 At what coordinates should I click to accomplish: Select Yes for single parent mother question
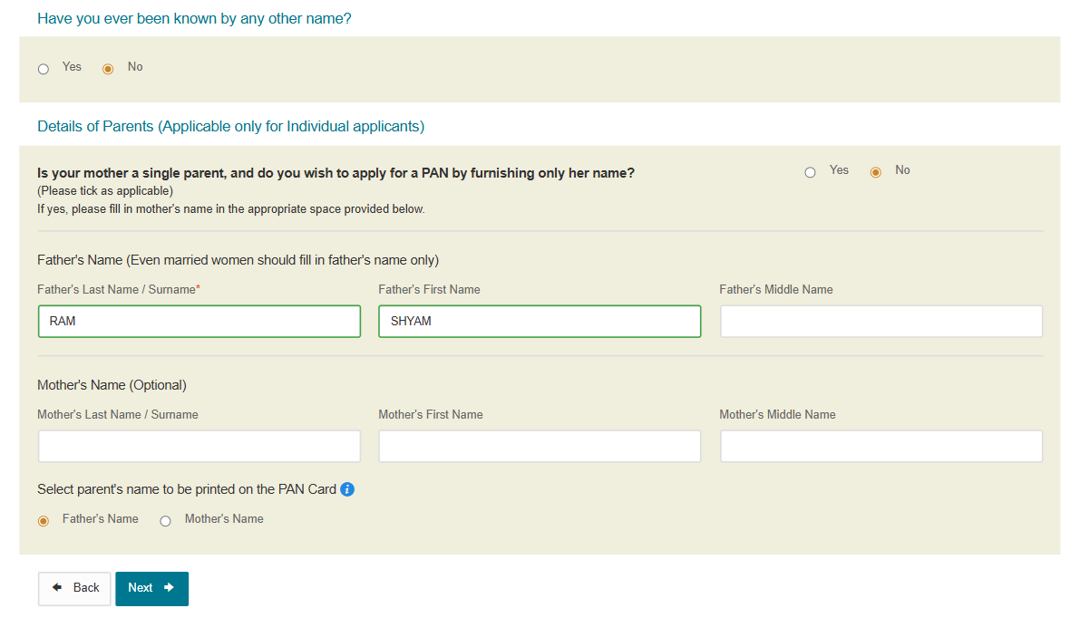click(810, 171)
